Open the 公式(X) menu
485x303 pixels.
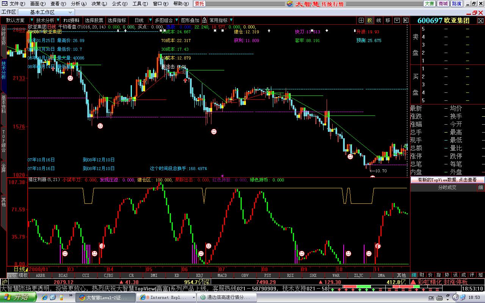pos(119,3)
